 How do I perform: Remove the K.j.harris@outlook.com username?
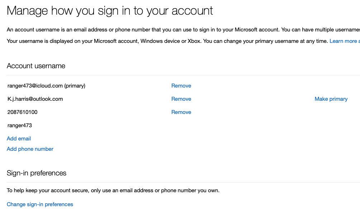click(181, 99)
